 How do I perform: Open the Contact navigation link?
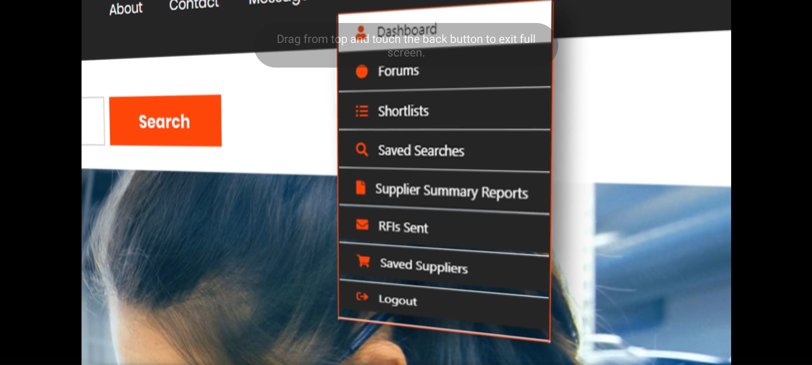(194, 5)
